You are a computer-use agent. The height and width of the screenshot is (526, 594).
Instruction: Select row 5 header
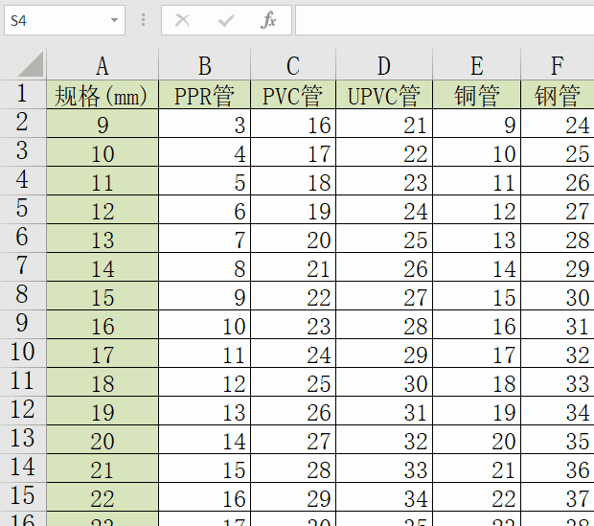[x=23, y=209]
